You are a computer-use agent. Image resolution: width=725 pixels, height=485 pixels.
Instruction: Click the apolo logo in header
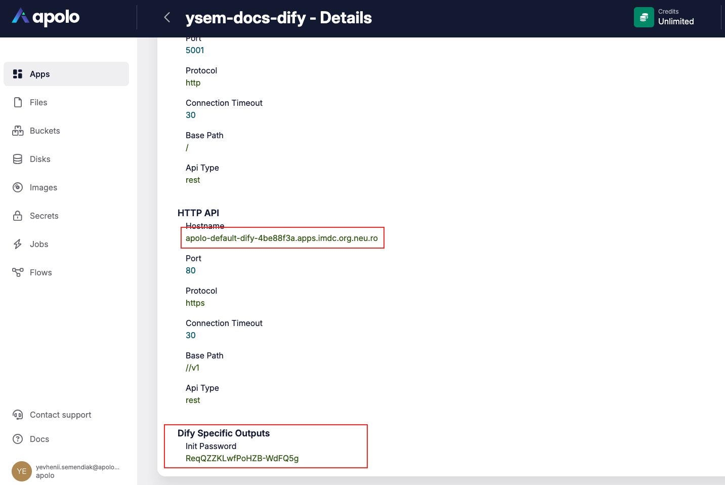click(x=46, y=17)
